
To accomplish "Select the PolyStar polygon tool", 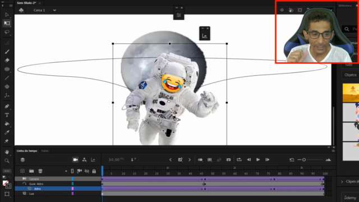I will pos(7,86).
